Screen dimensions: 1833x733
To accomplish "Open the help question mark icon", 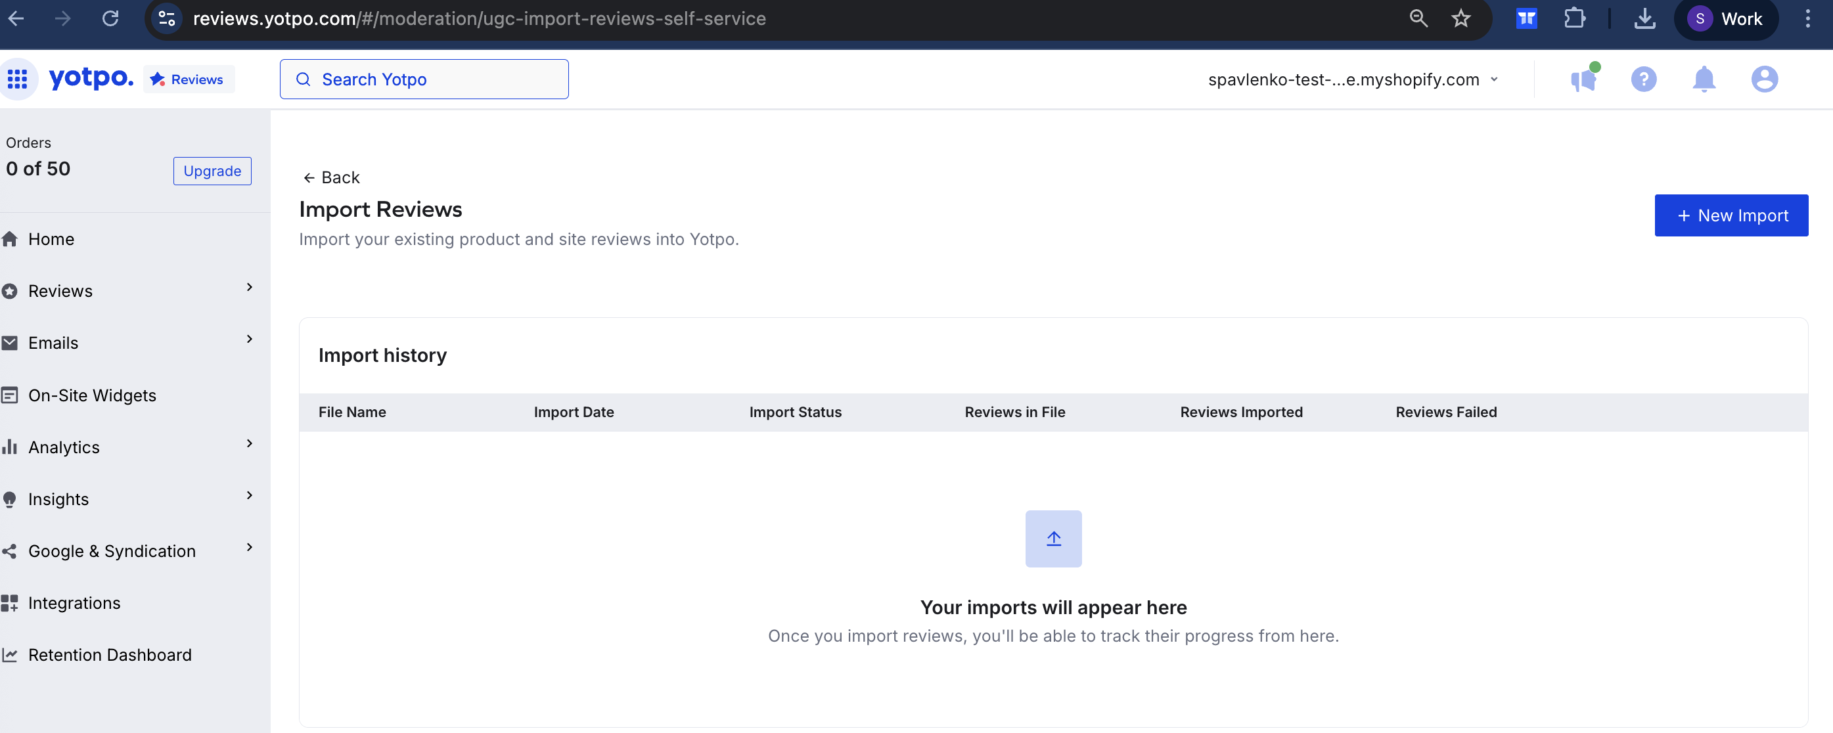I will (x=1644, y=79).
